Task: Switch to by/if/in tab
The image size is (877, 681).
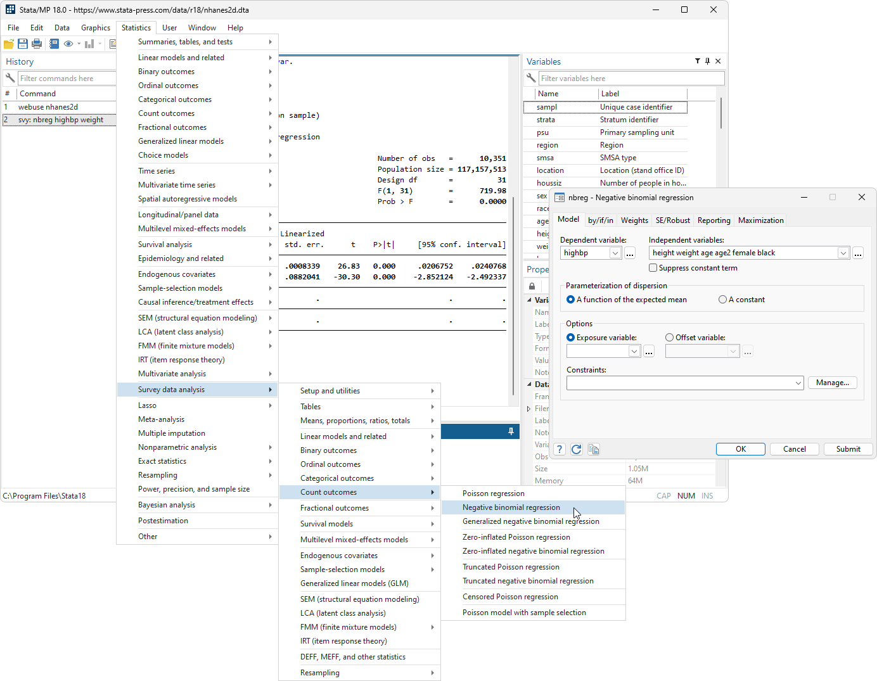Action: coord(601,220)
